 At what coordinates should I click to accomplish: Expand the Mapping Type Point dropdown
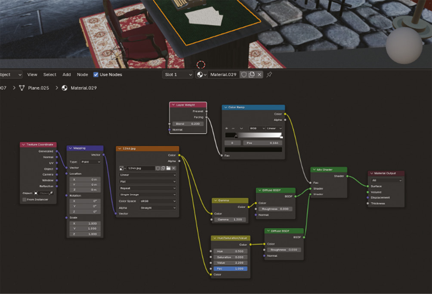tap(90, 162)
